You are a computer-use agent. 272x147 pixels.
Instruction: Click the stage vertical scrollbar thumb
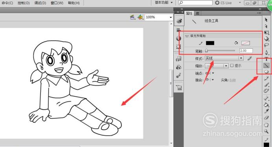click(171, 83)
